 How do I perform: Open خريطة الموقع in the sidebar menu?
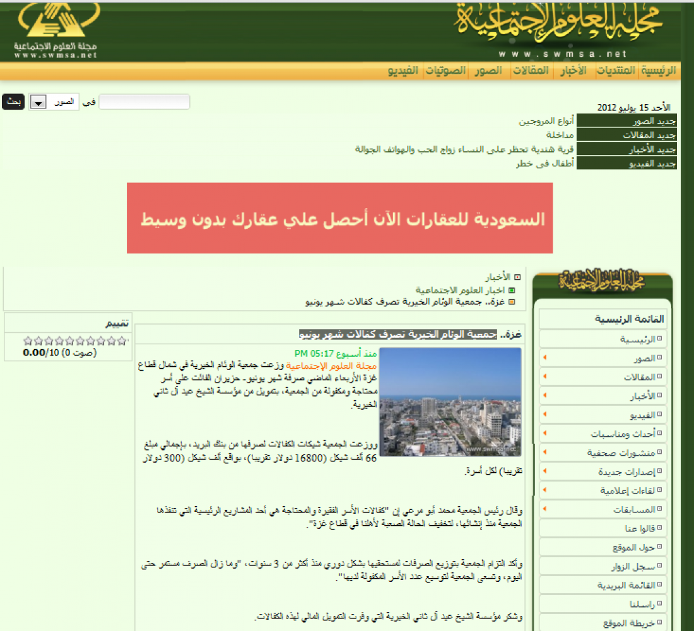point(603,623)
